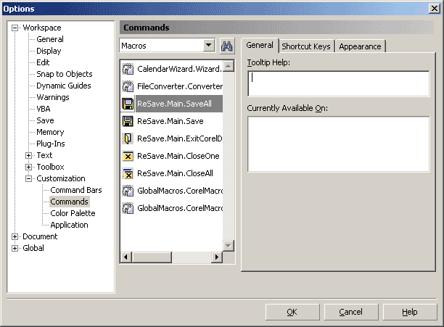Expand the Text tree node

[x=28, y=155]
